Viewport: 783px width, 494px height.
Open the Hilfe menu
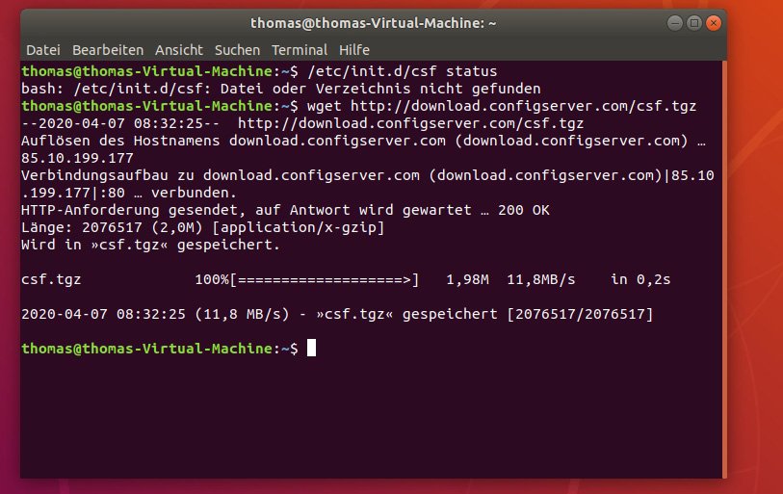tap(353, 49)
